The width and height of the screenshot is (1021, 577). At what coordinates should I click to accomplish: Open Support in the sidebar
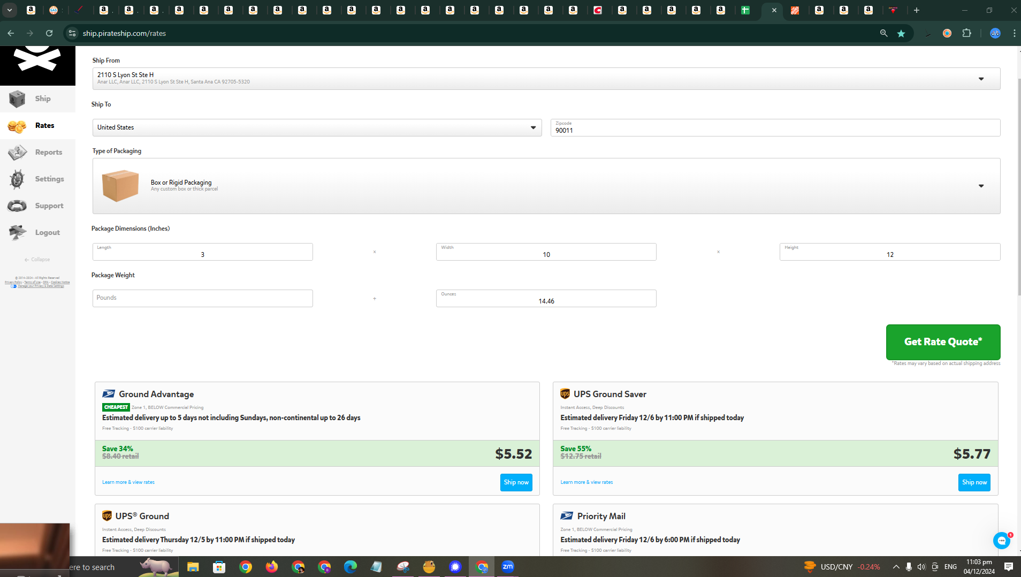coord(37,206)
